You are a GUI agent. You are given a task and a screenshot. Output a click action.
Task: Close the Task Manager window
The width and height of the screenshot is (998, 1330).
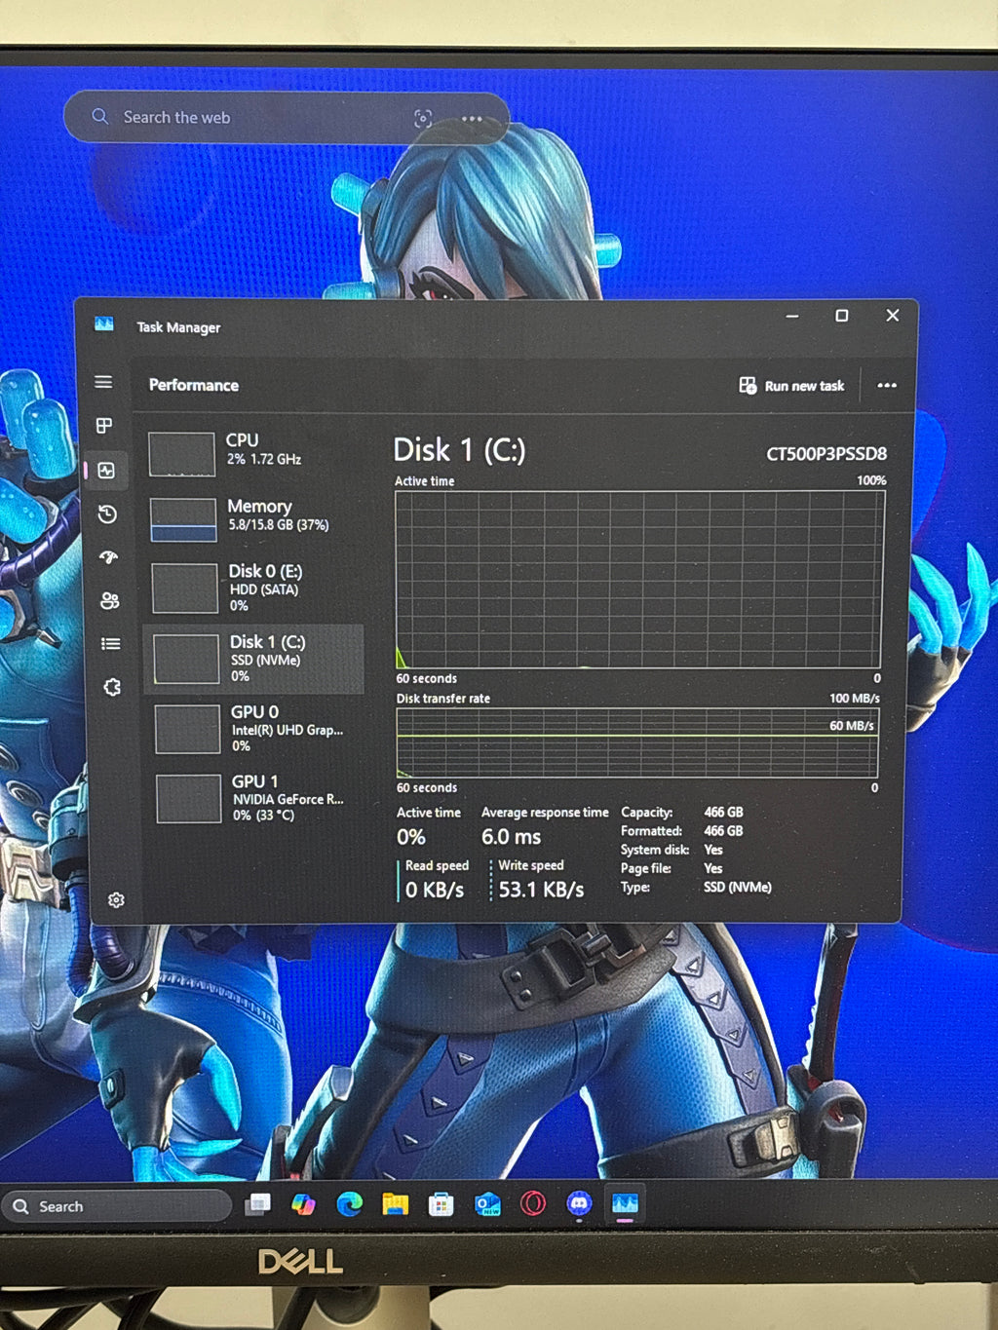(x=893, y=315)
